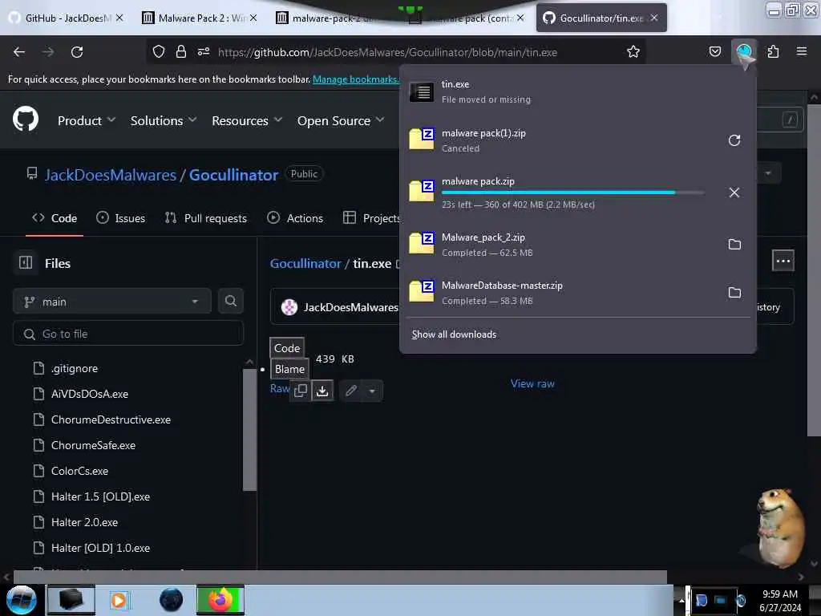
Task: Open the Windows Start orb
Action: tap(21, 600)
